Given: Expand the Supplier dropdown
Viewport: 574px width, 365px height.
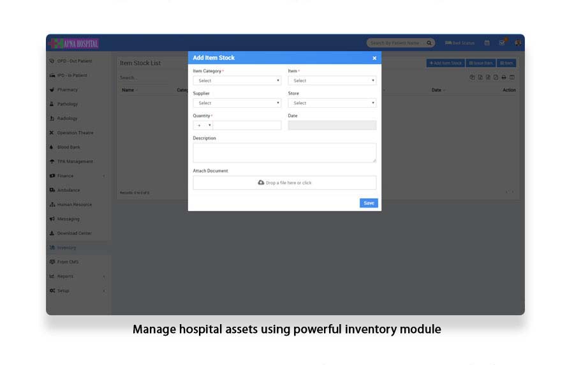Looking at the screenshot, I should [237, 103].
